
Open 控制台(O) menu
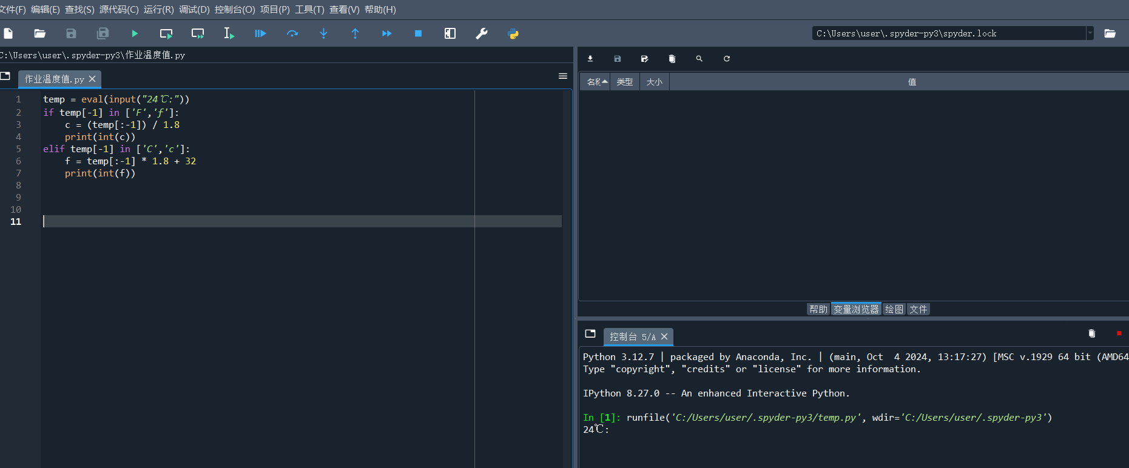pyautogui.click(x=235, y=10)
